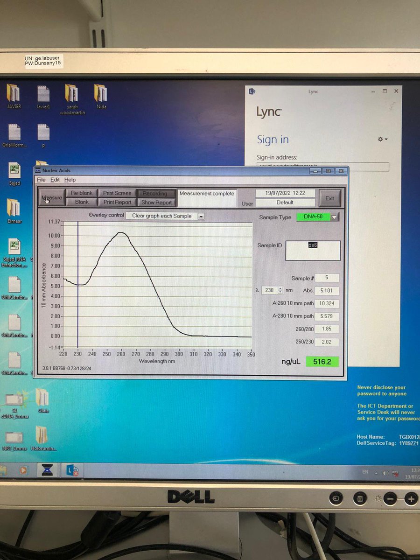The height and width of the screenshot is (560, 420).
Task: Open the JAVIER folder on desktop
Action: [x=14, y=97]
